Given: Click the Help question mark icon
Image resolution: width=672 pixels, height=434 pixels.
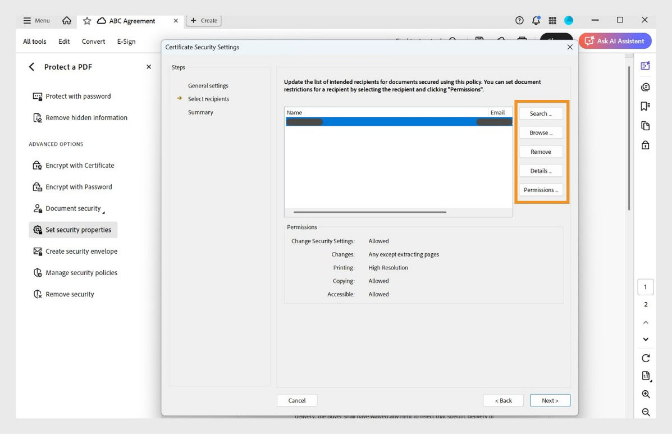Looking at the screenshot, I should (519, 20).
